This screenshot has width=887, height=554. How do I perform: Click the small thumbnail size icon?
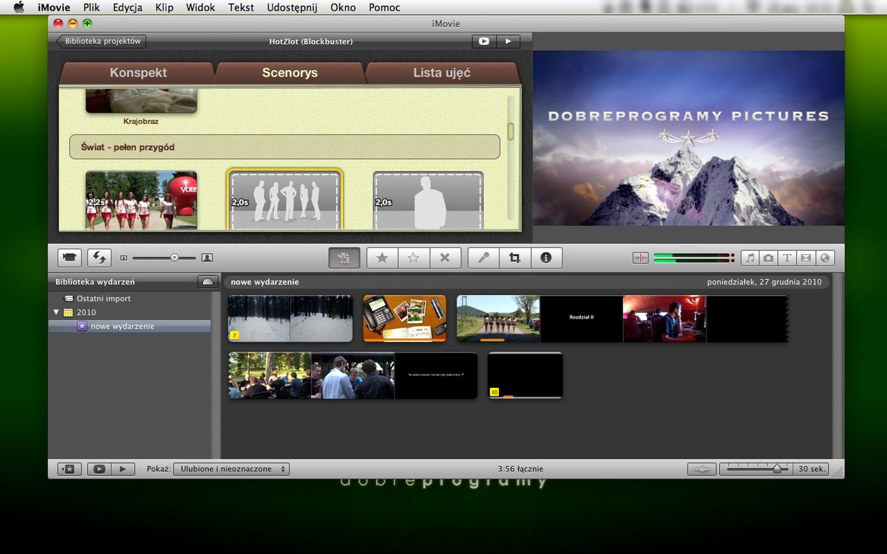click(123, 258)
